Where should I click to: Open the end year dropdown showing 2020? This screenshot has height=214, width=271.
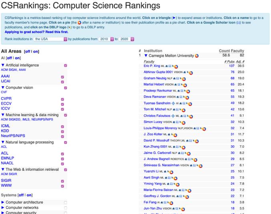click(126, 39)
